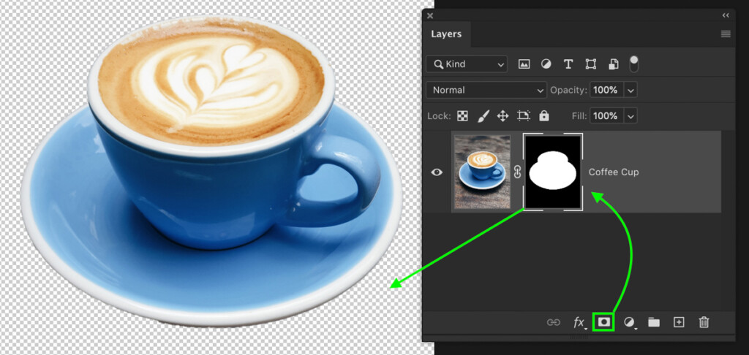749x355 pixels.
Task: Open the Layers panel hamburger menu
Action: pyautogui.click(x=726, y=34)
